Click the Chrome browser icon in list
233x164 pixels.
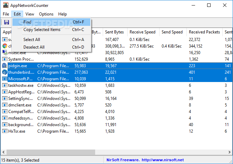click(x=5, y=46)
